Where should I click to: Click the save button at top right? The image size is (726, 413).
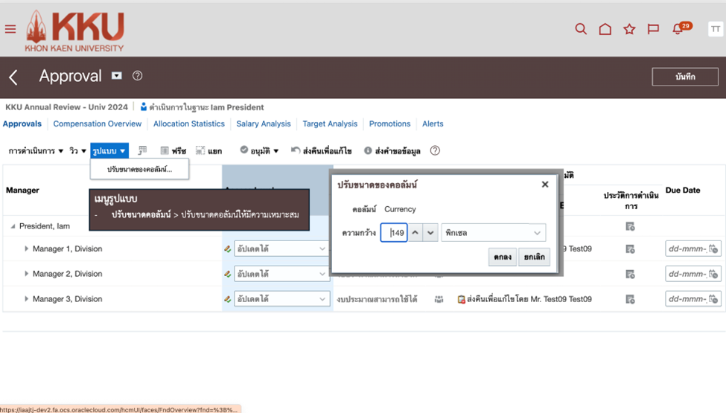tap(684, 77)
